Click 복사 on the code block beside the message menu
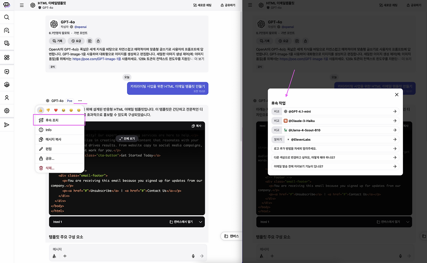This screenshot has height=263, width=427. [196, 126]
